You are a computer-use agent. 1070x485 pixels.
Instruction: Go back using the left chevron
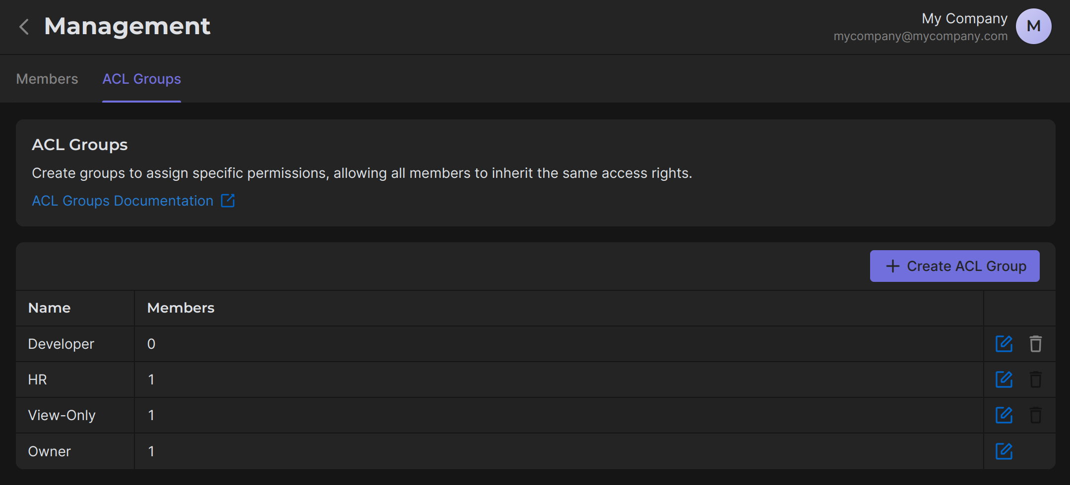(x=24, y=26)
